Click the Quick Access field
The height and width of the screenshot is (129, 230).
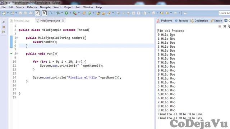(x=224, y=13)
